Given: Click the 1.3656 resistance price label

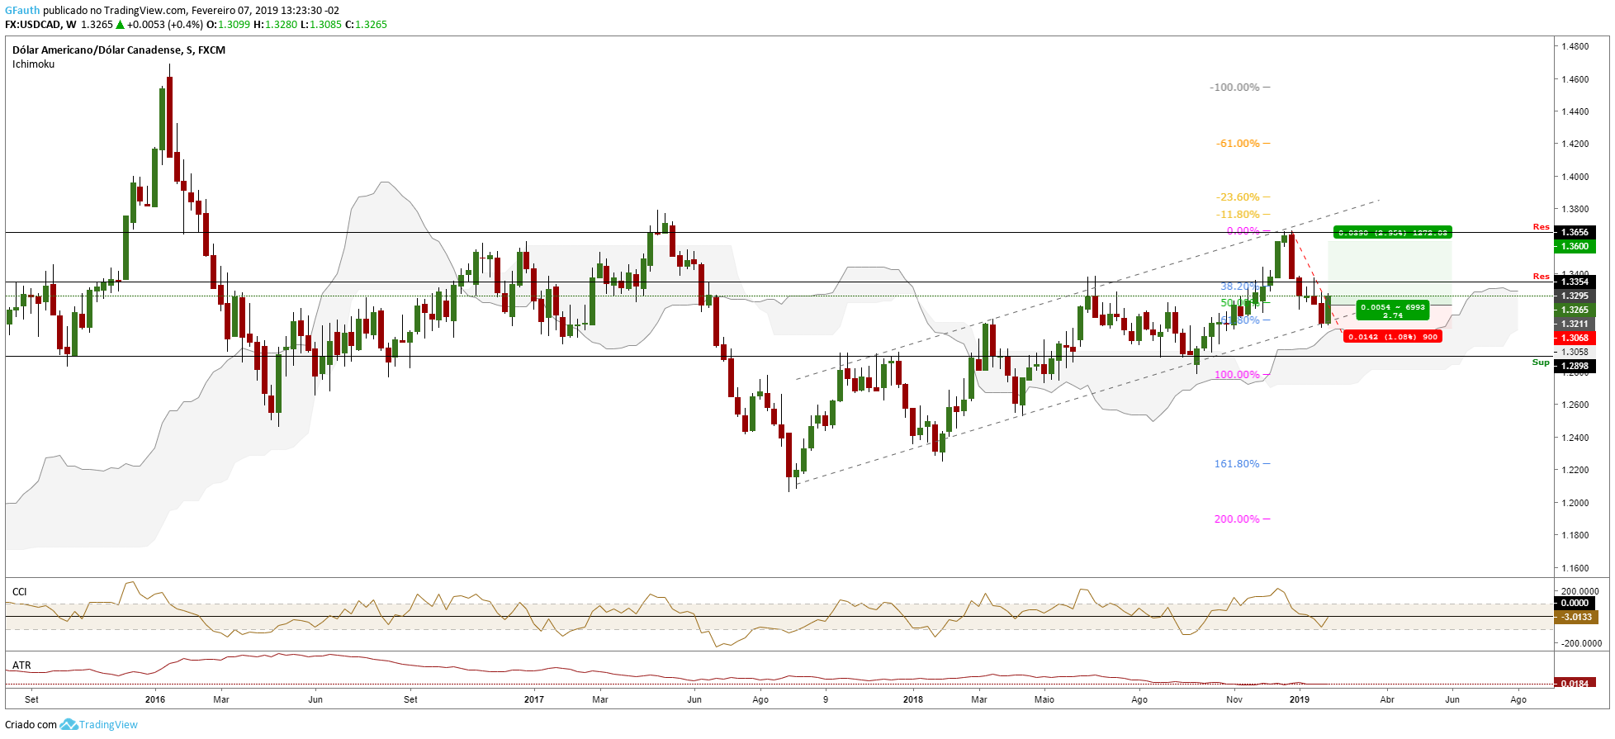Looking at the screenshot, I should tap(1574, 233).
